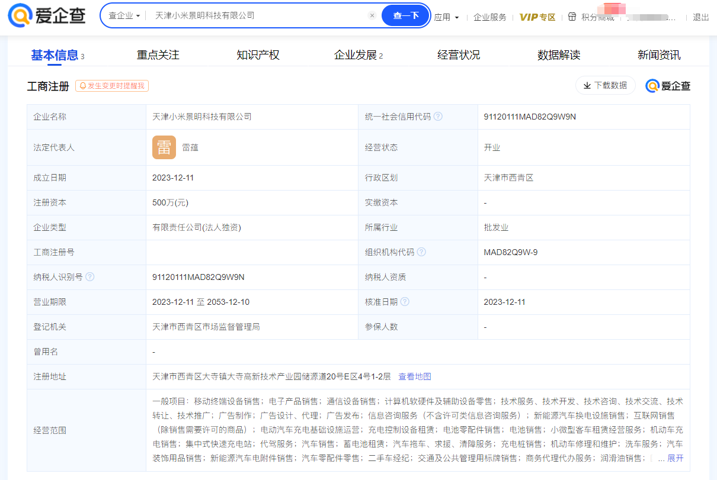Switch to the 知识产权 tab

pyautogui.click(x=258, y=55)
